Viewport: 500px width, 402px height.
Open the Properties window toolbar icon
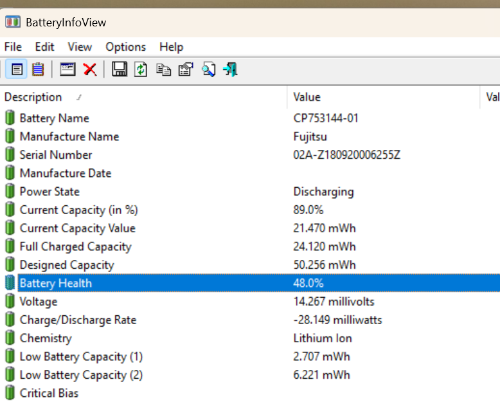(x=67, y=69)
